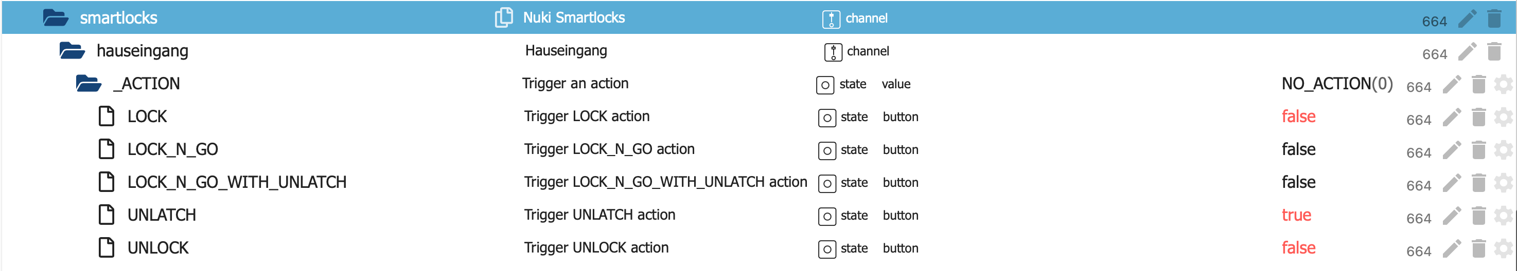
Task: Select the UNLOCK state entry
Action: [158, 248]
